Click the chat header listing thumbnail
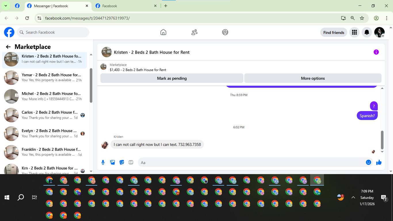Viewport: 393px width, 221px height. click(x=107, y=52)
